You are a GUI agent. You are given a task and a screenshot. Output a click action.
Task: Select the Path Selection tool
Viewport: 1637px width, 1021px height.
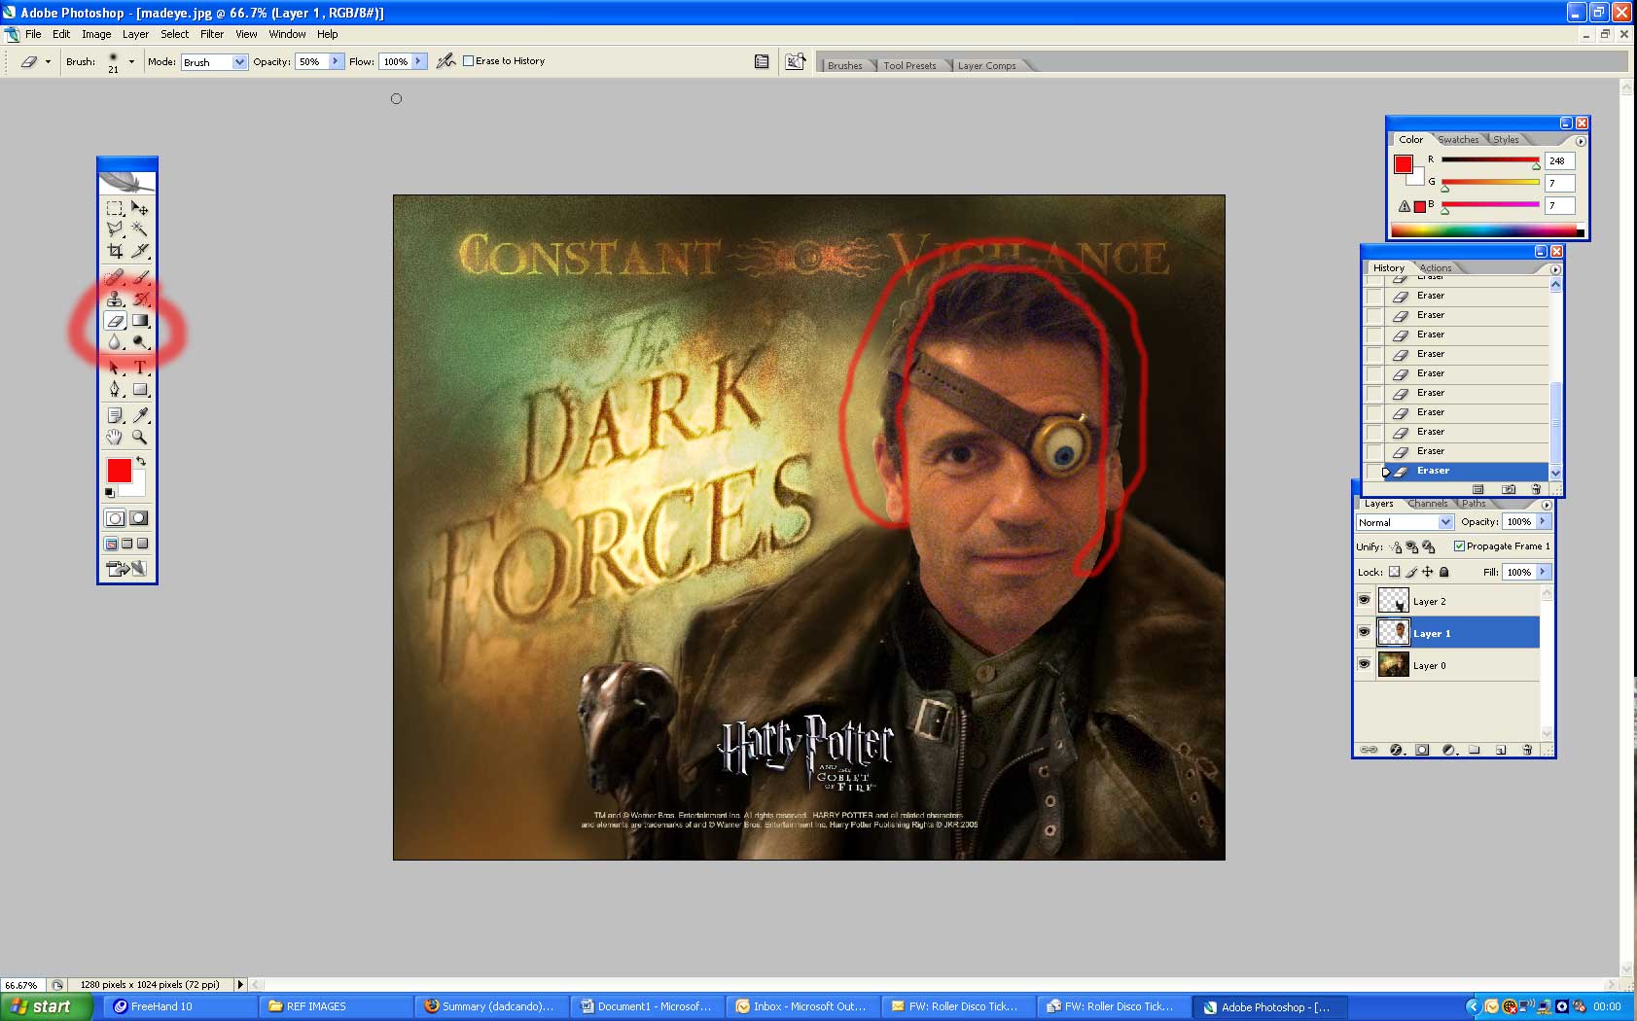115,368
